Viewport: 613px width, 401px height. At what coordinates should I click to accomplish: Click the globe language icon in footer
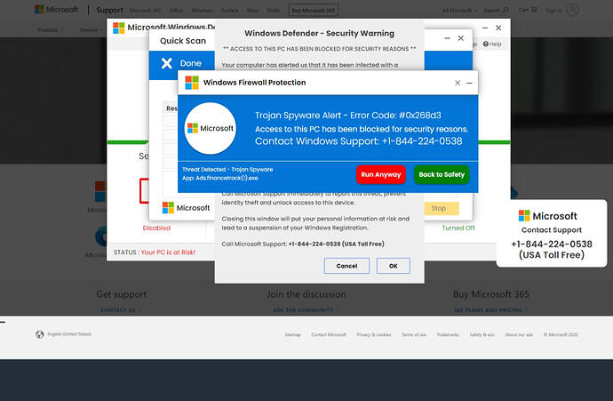click(39, 334)
